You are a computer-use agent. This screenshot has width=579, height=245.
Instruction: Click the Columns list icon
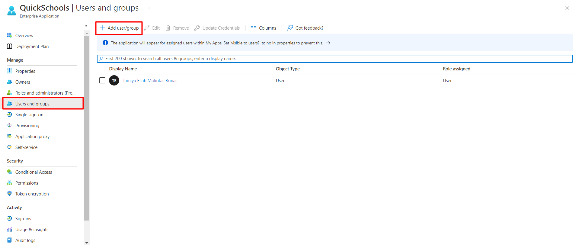tap(254, 28)
